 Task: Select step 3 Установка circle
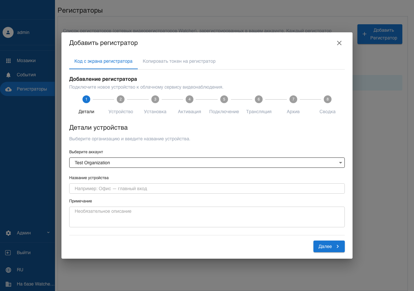155,99
